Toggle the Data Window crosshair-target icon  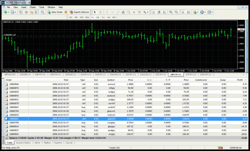pyautogui.click(x=26, y=12)
